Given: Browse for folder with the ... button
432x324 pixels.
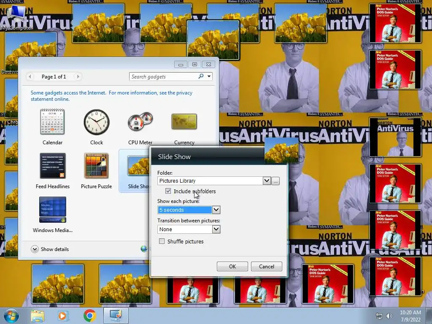Looking at the screenshot, I should 275,181.
